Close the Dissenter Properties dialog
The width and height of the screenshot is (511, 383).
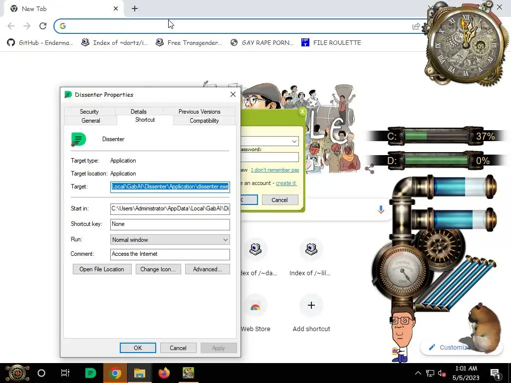point(233,94)
